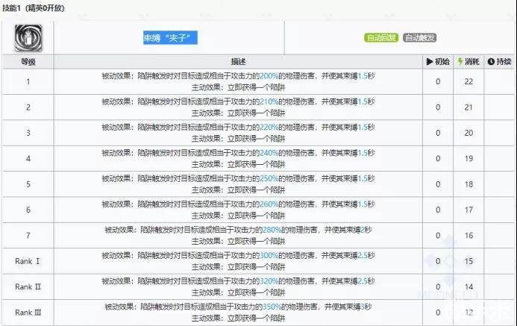Viewport: 517px width, 326px height.
Task: Click the 描述 column header
Action: click(238, 61)
